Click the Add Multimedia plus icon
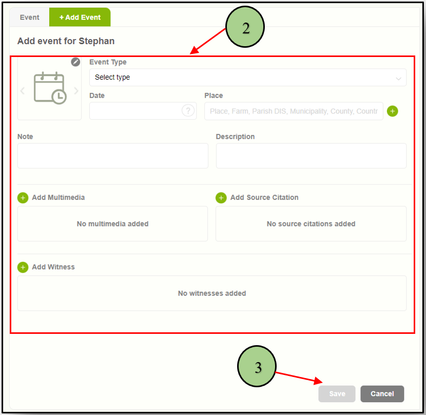Viewport: 426px width, 415px height. click(x=23, y=198)
